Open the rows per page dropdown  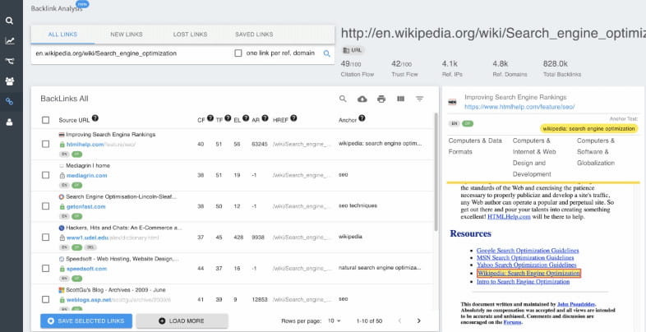pyautogui.click(x=335, y=320)
